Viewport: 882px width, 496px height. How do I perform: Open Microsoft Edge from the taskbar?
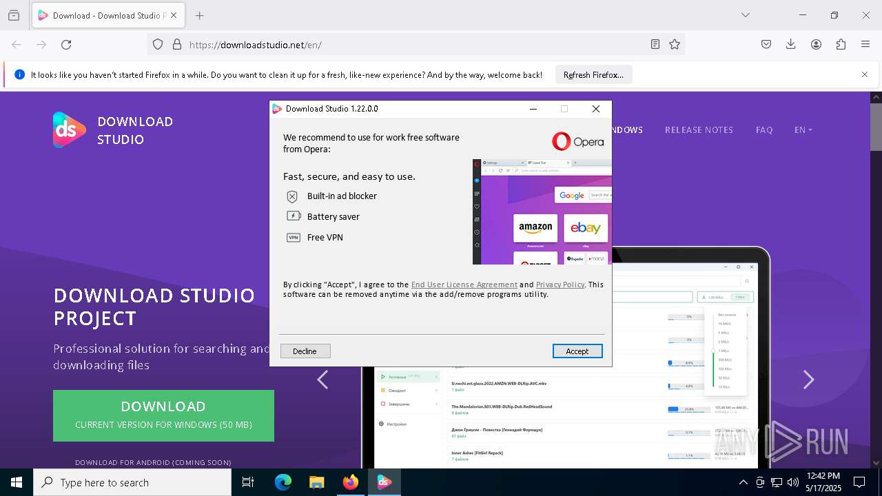(283, 482)
